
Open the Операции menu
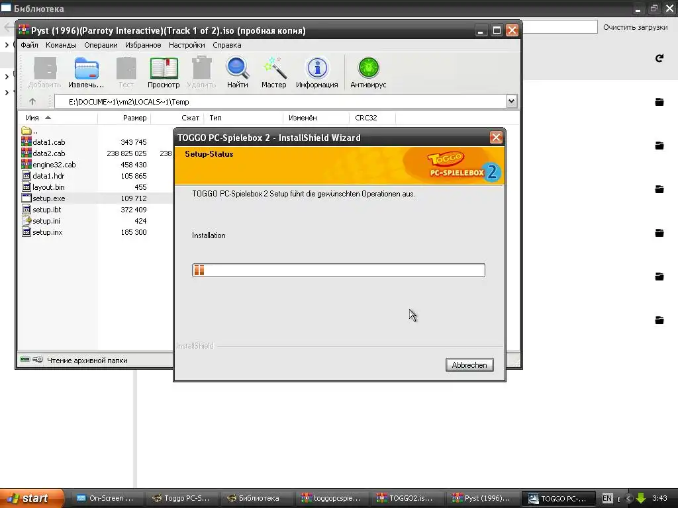click(101, 45)
